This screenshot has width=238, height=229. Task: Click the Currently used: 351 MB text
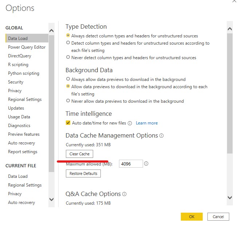click(x=88, y=145)
